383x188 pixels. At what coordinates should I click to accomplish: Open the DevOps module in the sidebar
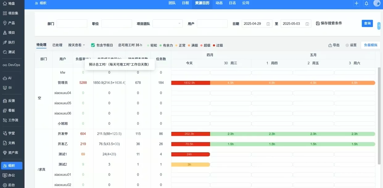(11, 65)
